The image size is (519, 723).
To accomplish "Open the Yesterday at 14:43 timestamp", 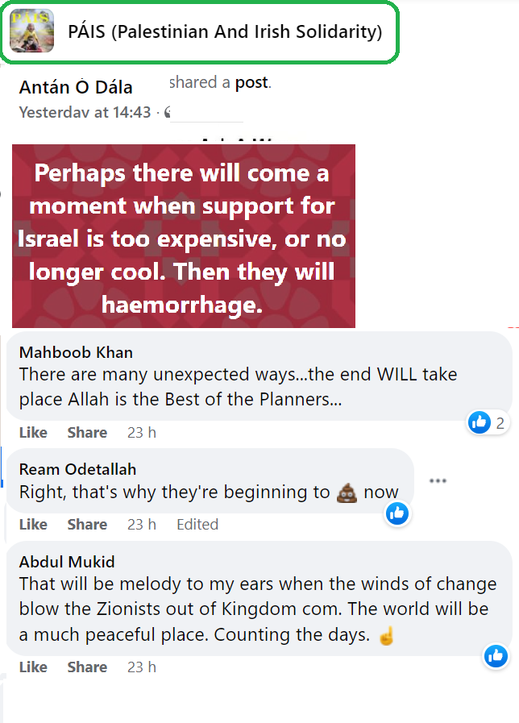I will pos(85,112).
